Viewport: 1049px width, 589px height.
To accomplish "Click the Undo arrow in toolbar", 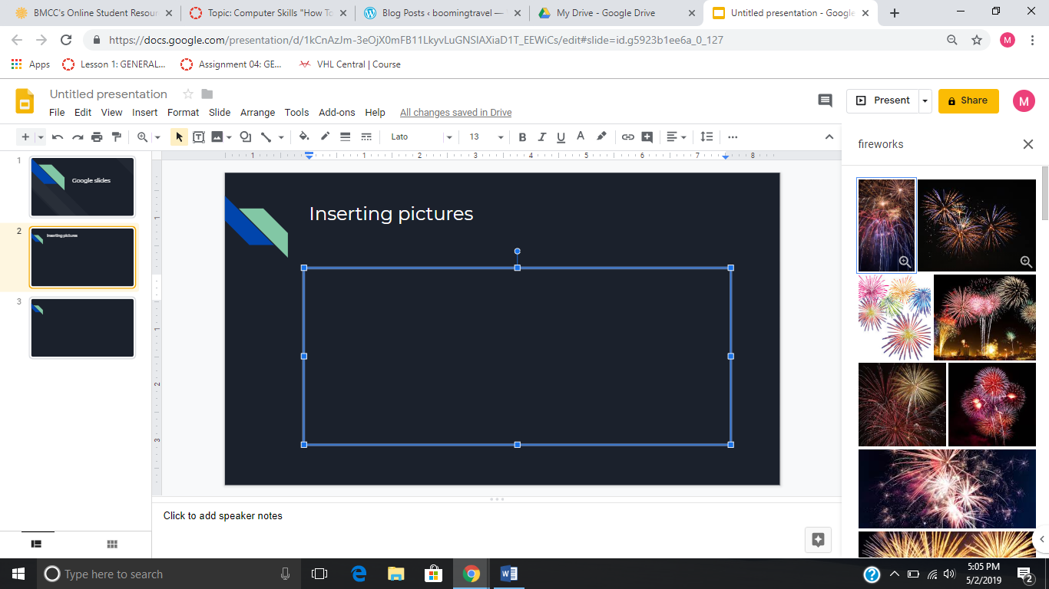I will pos(58,137).
